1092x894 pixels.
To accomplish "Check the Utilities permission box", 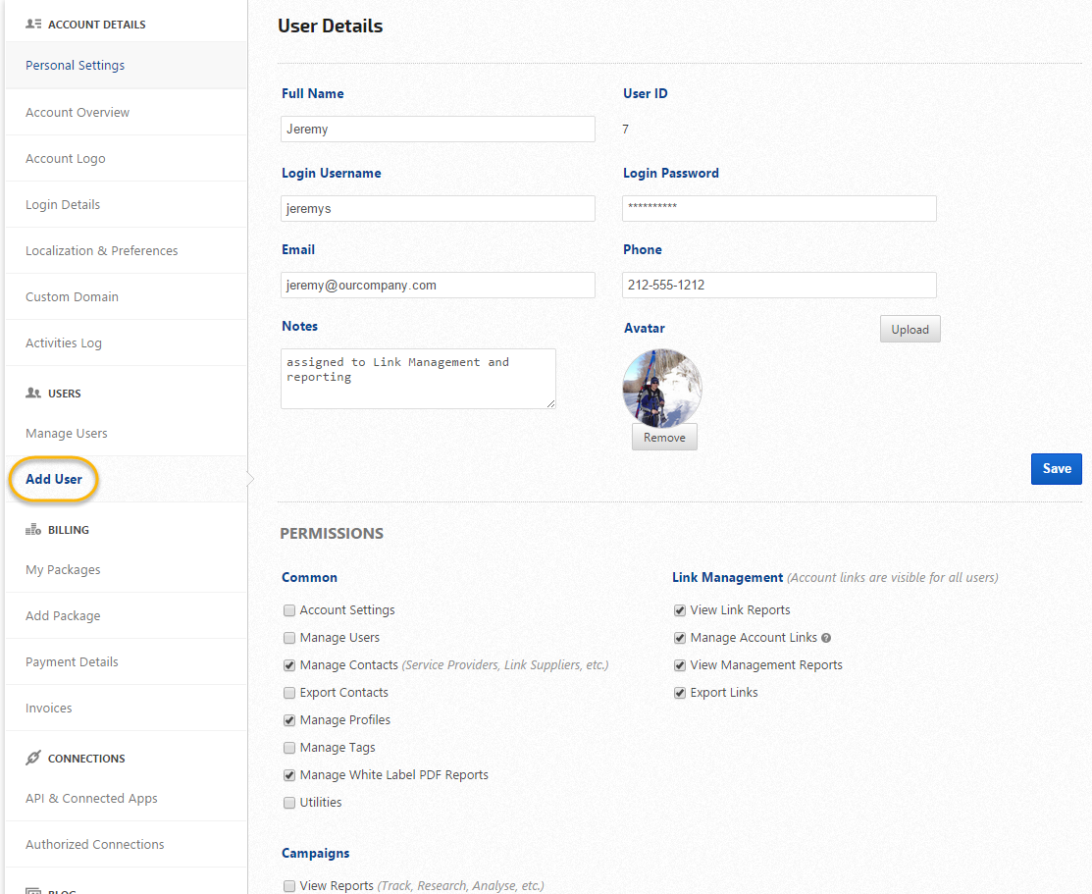I will (x=289, y=803).
